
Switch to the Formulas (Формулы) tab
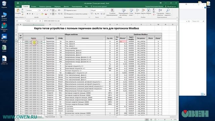[57, 6]
